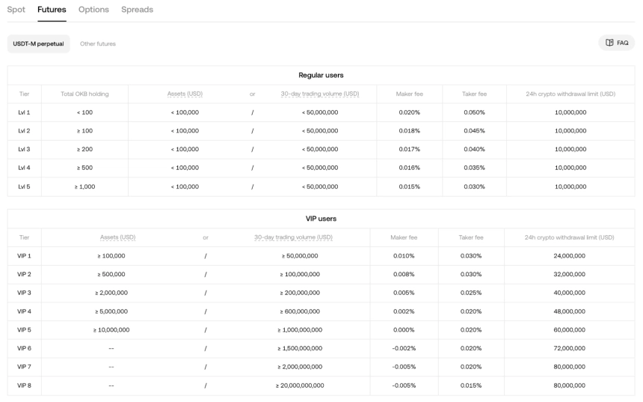Open the FAQ book icon
The image size is (643, 402).
(x=609, y=43)
